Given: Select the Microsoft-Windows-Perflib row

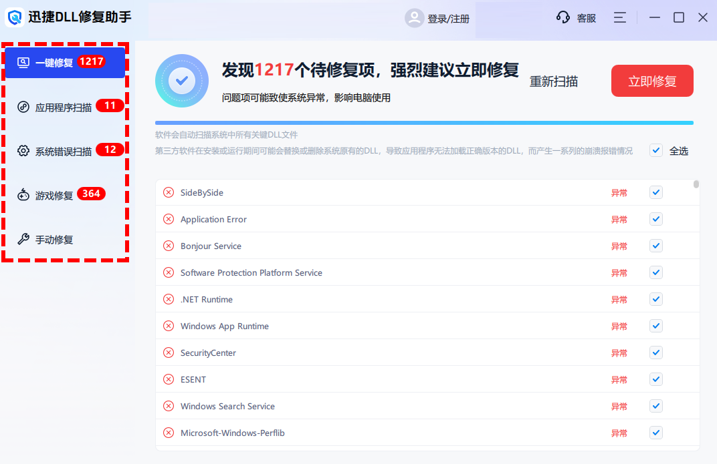Looking at the screenshot, I should coord(233,433).
